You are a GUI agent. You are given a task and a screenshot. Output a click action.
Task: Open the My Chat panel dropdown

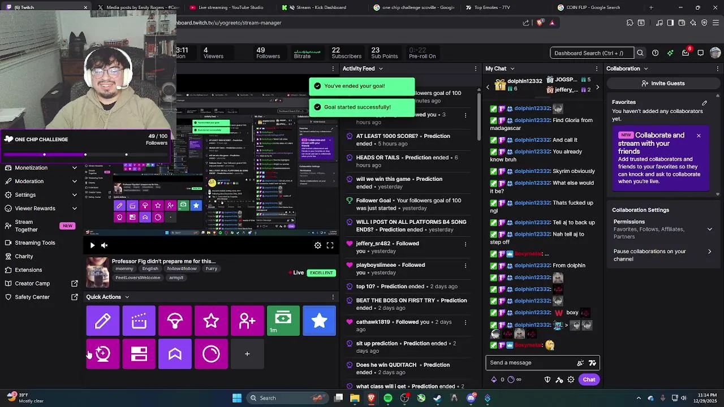512,68
